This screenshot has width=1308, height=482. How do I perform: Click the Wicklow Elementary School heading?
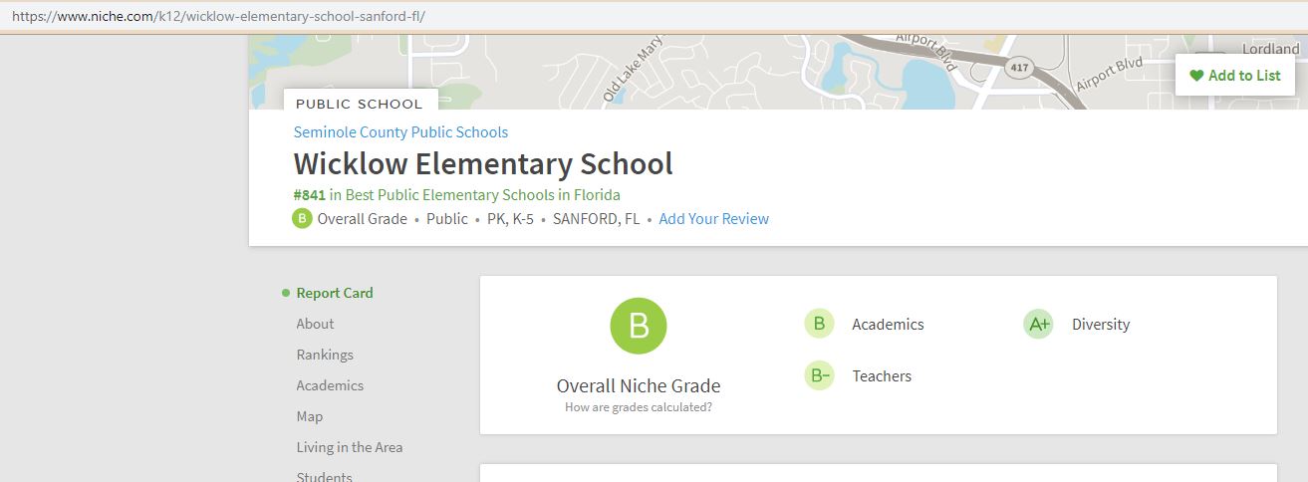483,163
